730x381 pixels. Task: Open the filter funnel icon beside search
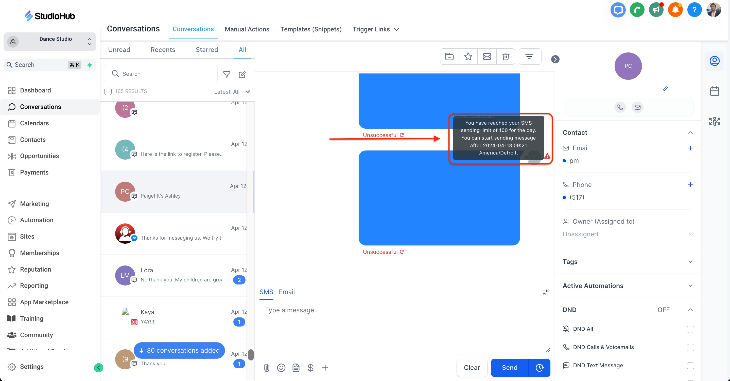point(227,74)
